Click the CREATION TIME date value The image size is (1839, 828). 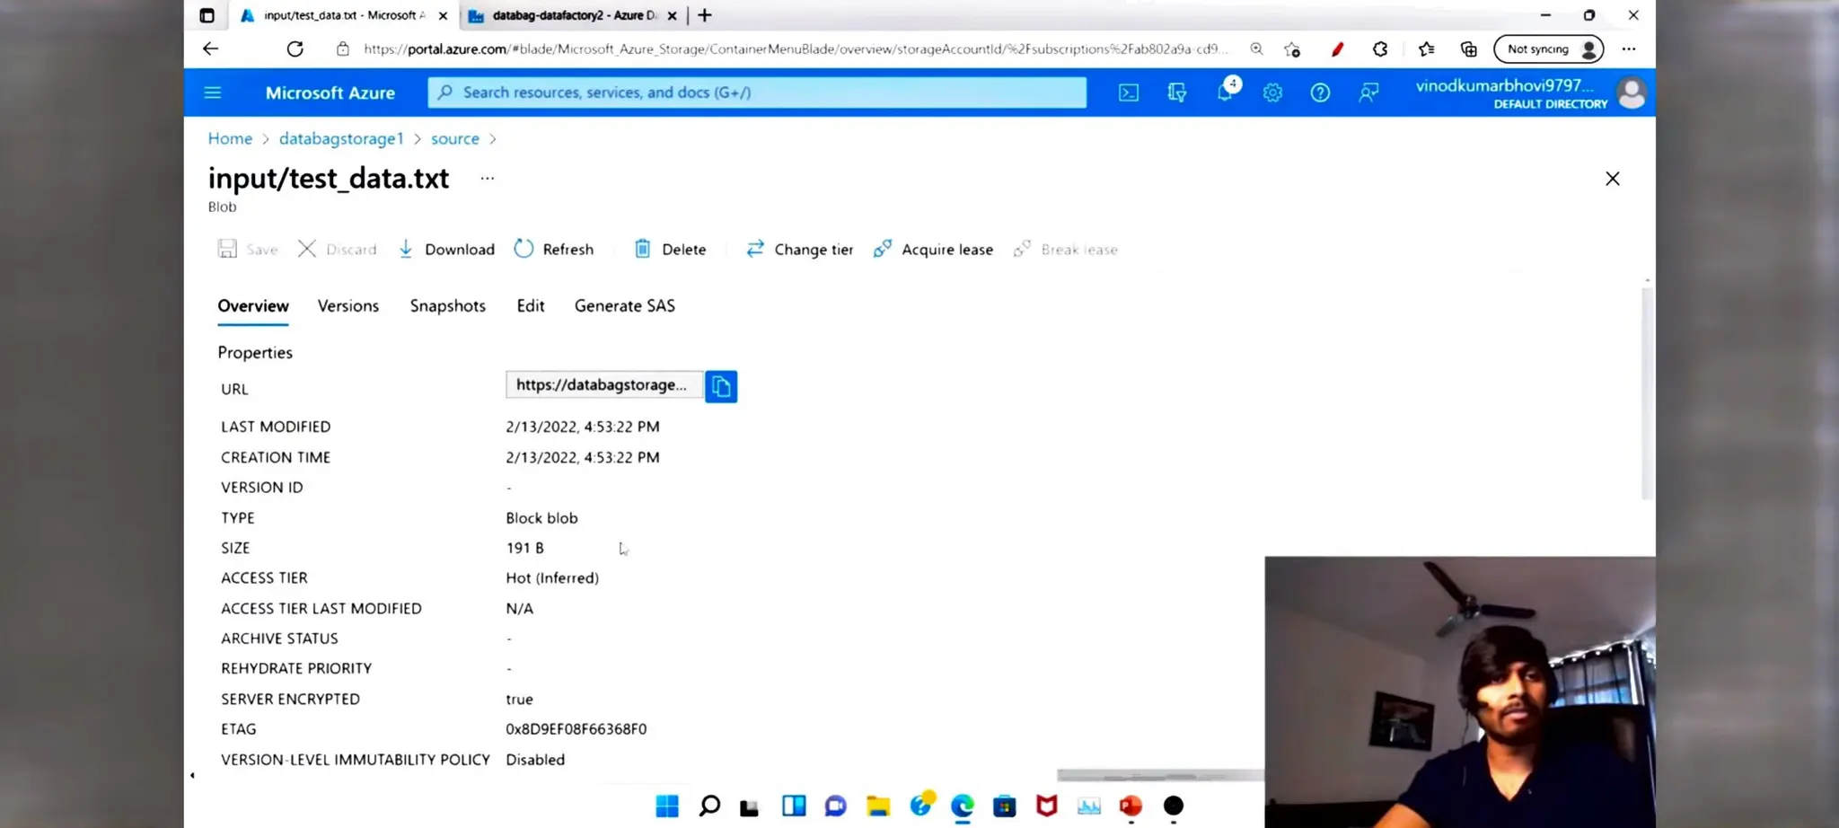(583, 457)
